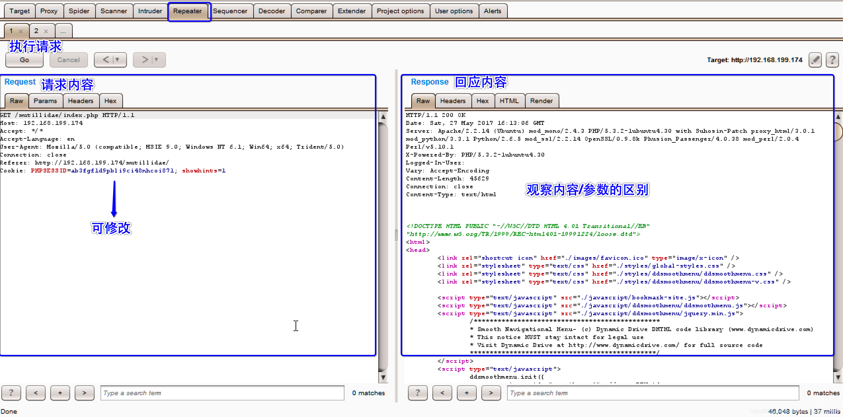Open the help question mark icon near Target
The image size is (843, 417).
[832, 60]
